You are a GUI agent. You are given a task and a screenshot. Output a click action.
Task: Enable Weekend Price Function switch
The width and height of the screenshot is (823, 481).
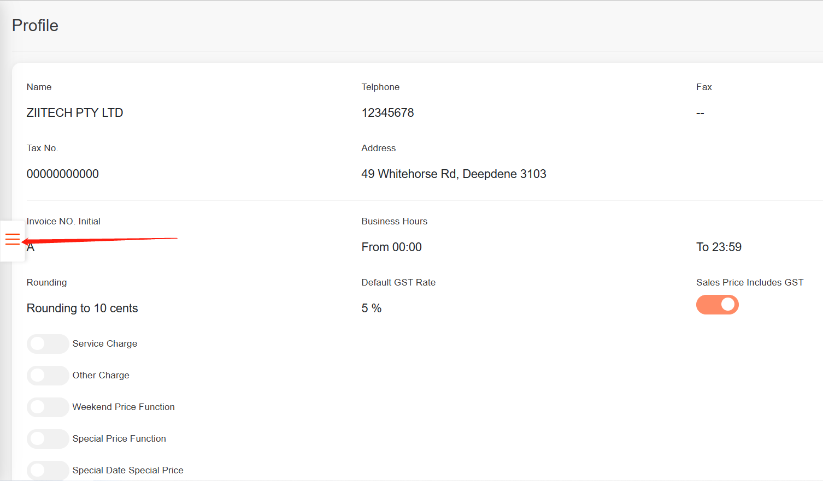(x=48, y=407)
